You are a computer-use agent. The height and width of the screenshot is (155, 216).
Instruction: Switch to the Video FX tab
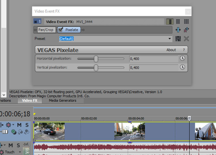pos(30,100)
